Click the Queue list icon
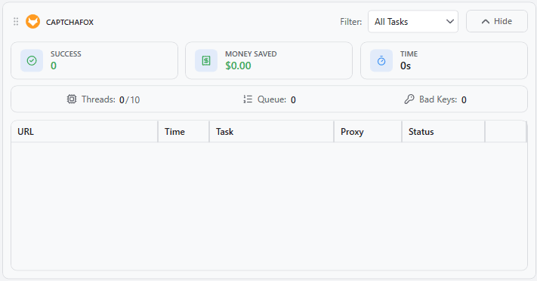The image size is (537, 281). click(248, 99)
